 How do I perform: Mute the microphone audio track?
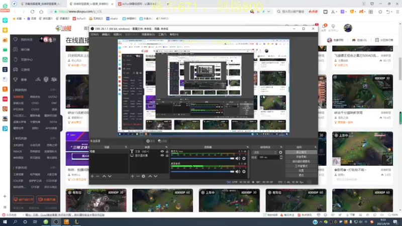point(238,158)
